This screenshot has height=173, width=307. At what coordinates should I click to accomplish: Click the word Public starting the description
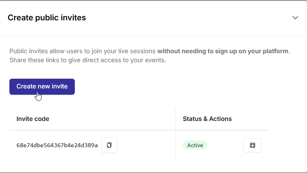tap(18, 51)
